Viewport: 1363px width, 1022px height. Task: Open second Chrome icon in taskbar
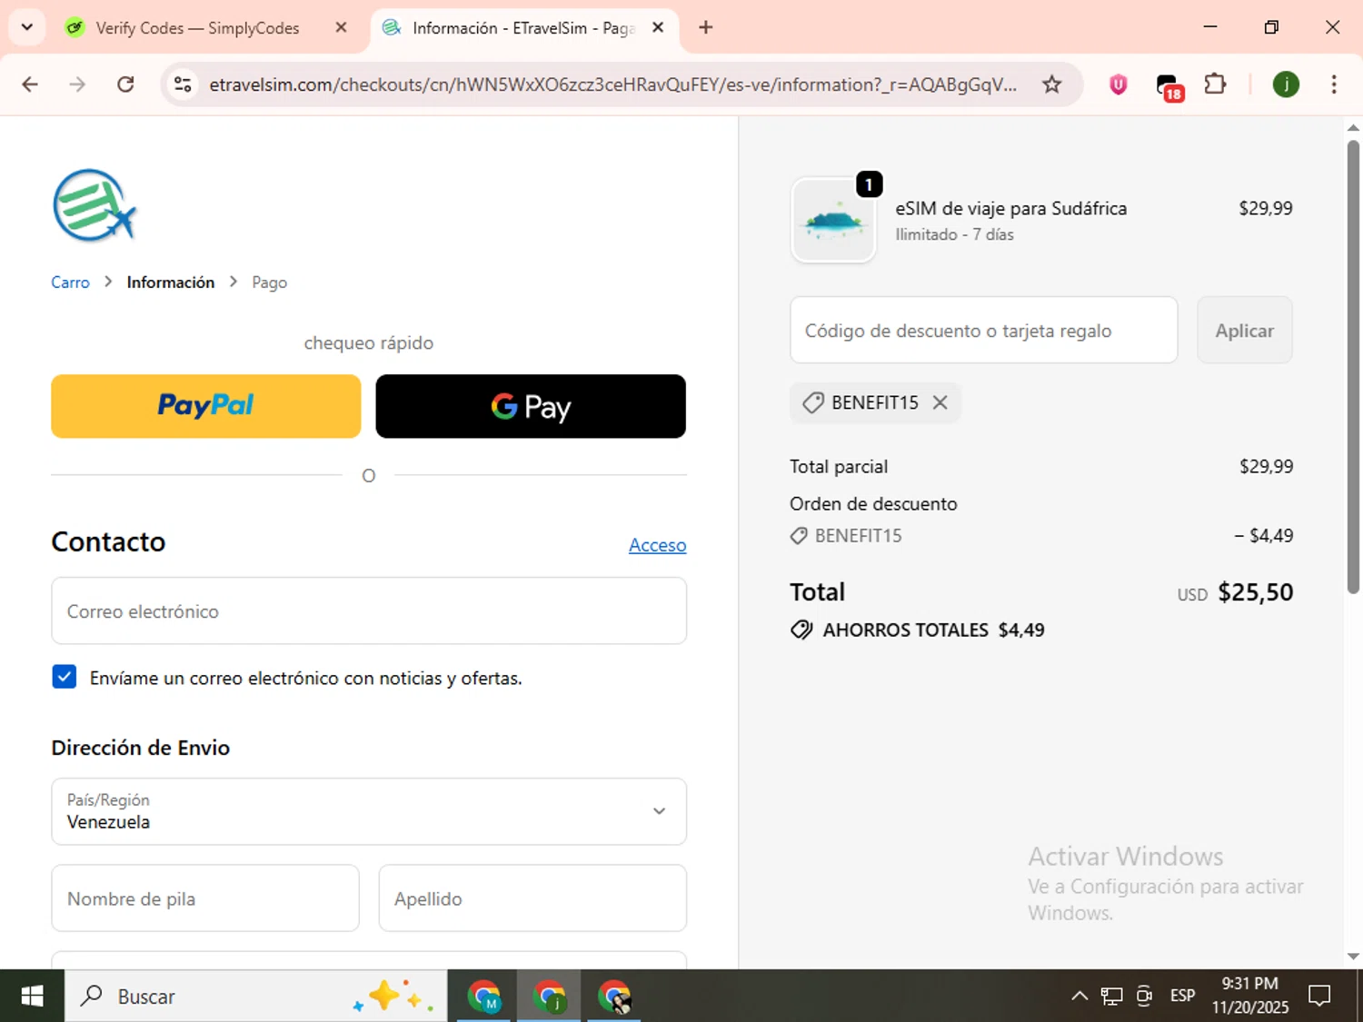[549, 996]
